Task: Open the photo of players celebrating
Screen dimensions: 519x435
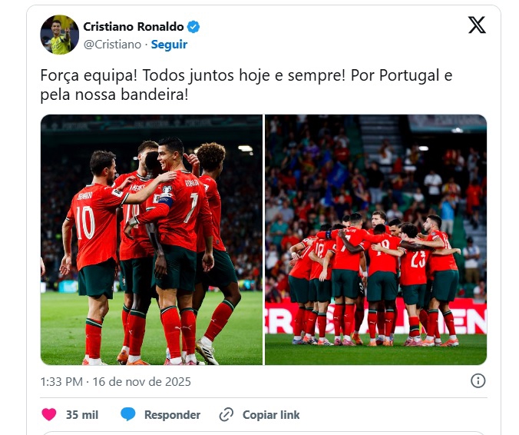Action: [x=151, y=240]
